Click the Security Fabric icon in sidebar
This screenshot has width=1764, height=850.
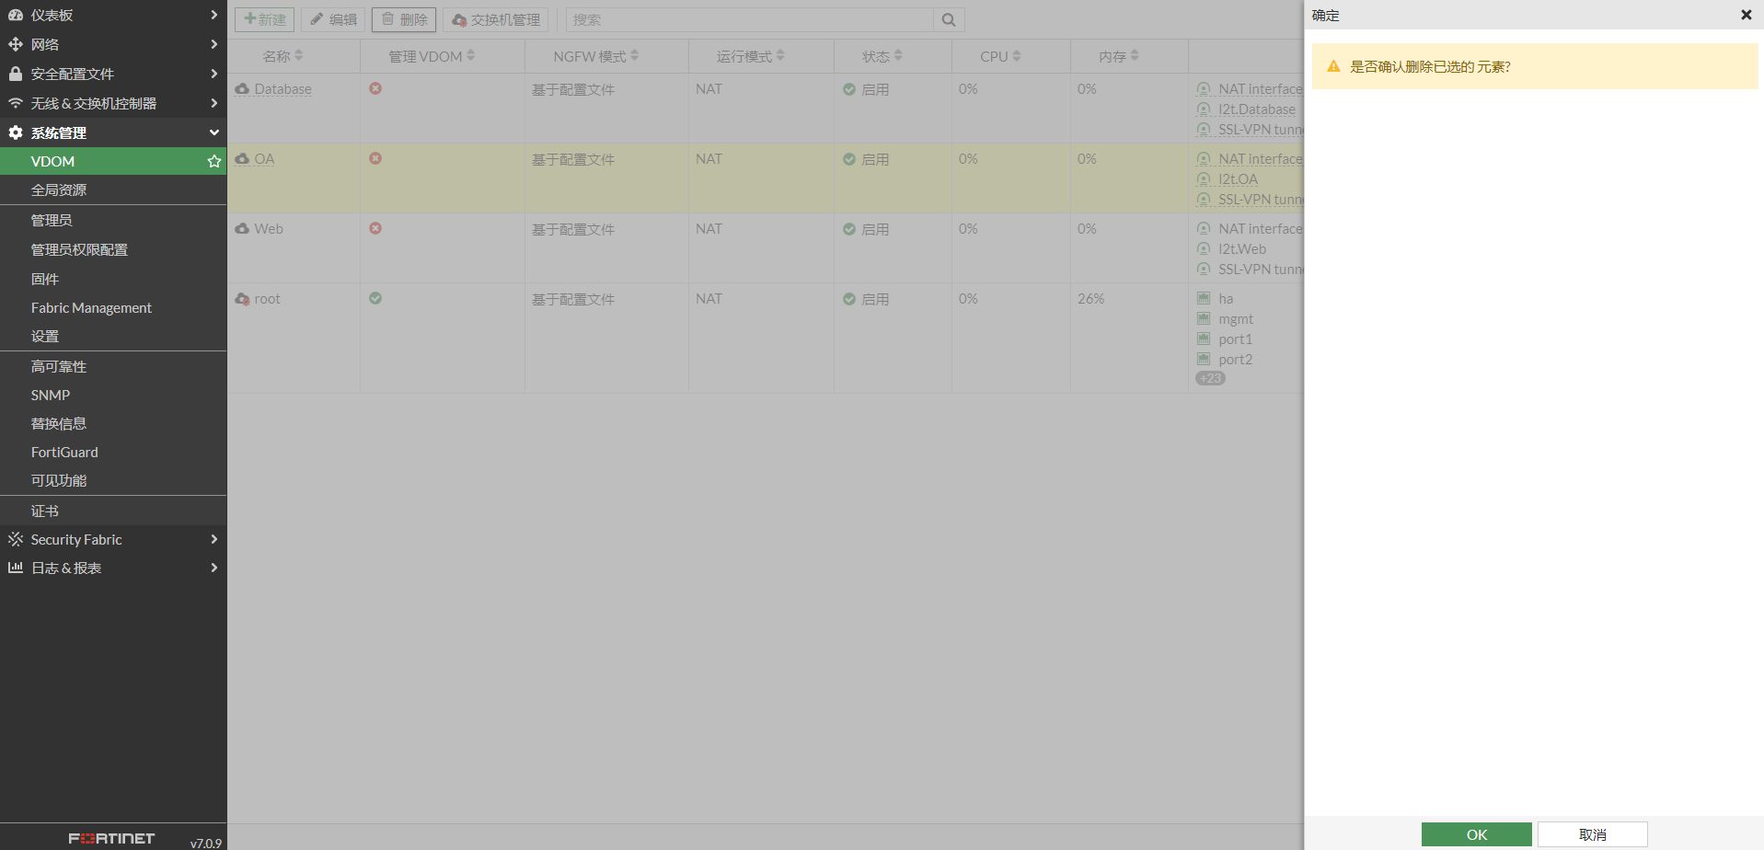click(x=16, y=539)
